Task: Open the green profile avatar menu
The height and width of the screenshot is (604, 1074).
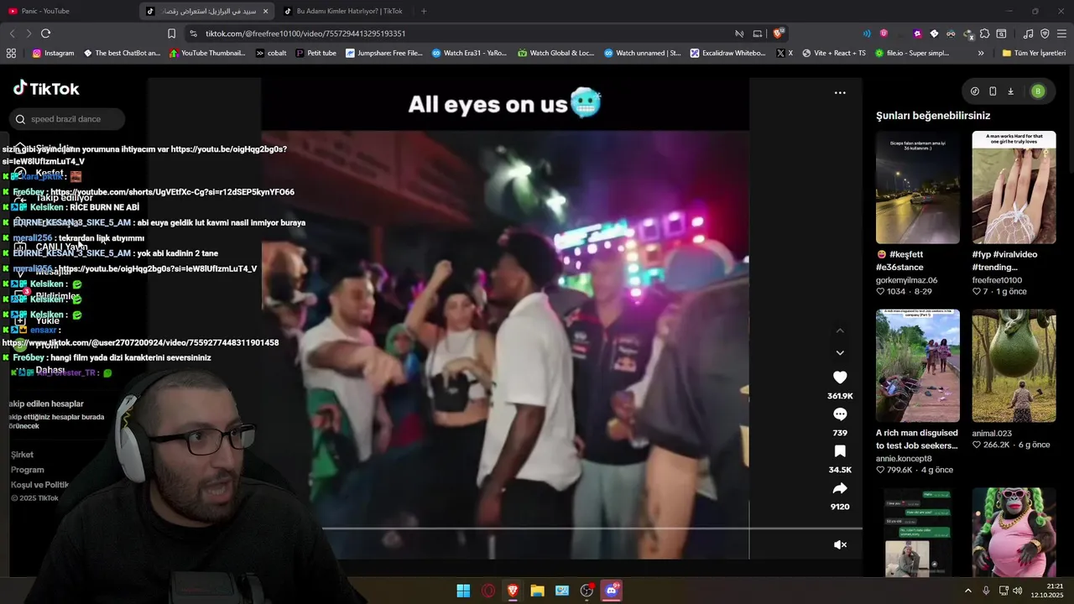Action: (x=1038, y=91)
